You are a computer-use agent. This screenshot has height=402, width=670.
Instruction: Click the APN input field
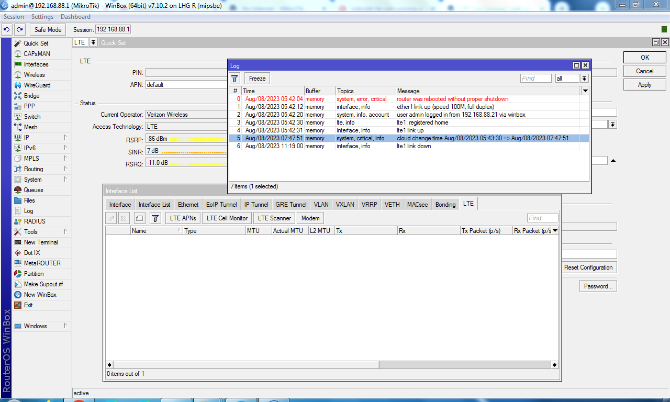coord(186,84)
